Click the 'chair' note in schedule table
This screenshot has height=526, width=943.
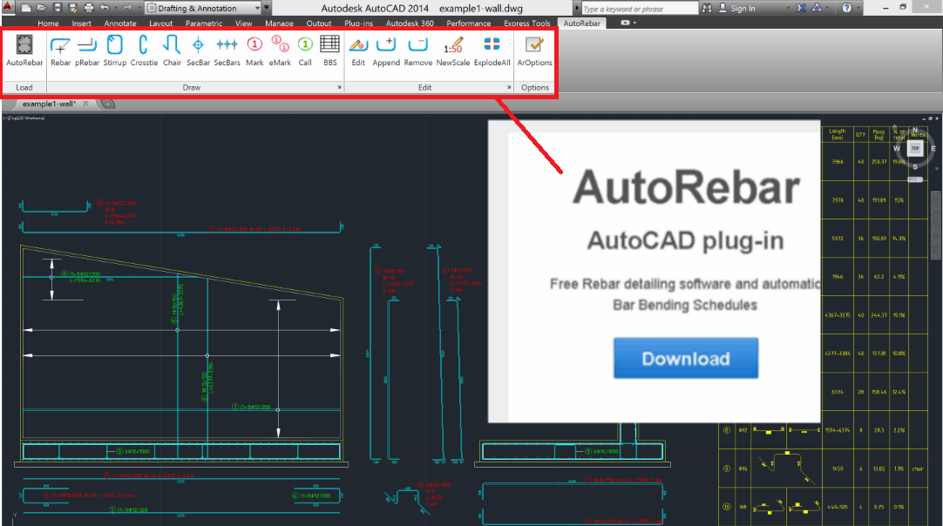pos(917,469)
